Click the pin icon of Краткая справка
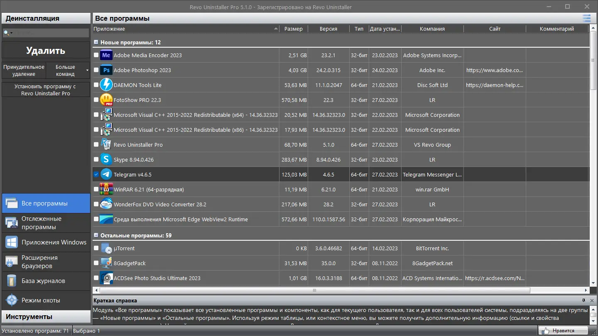Screen dimensions: 598x336 pos(583,300)
